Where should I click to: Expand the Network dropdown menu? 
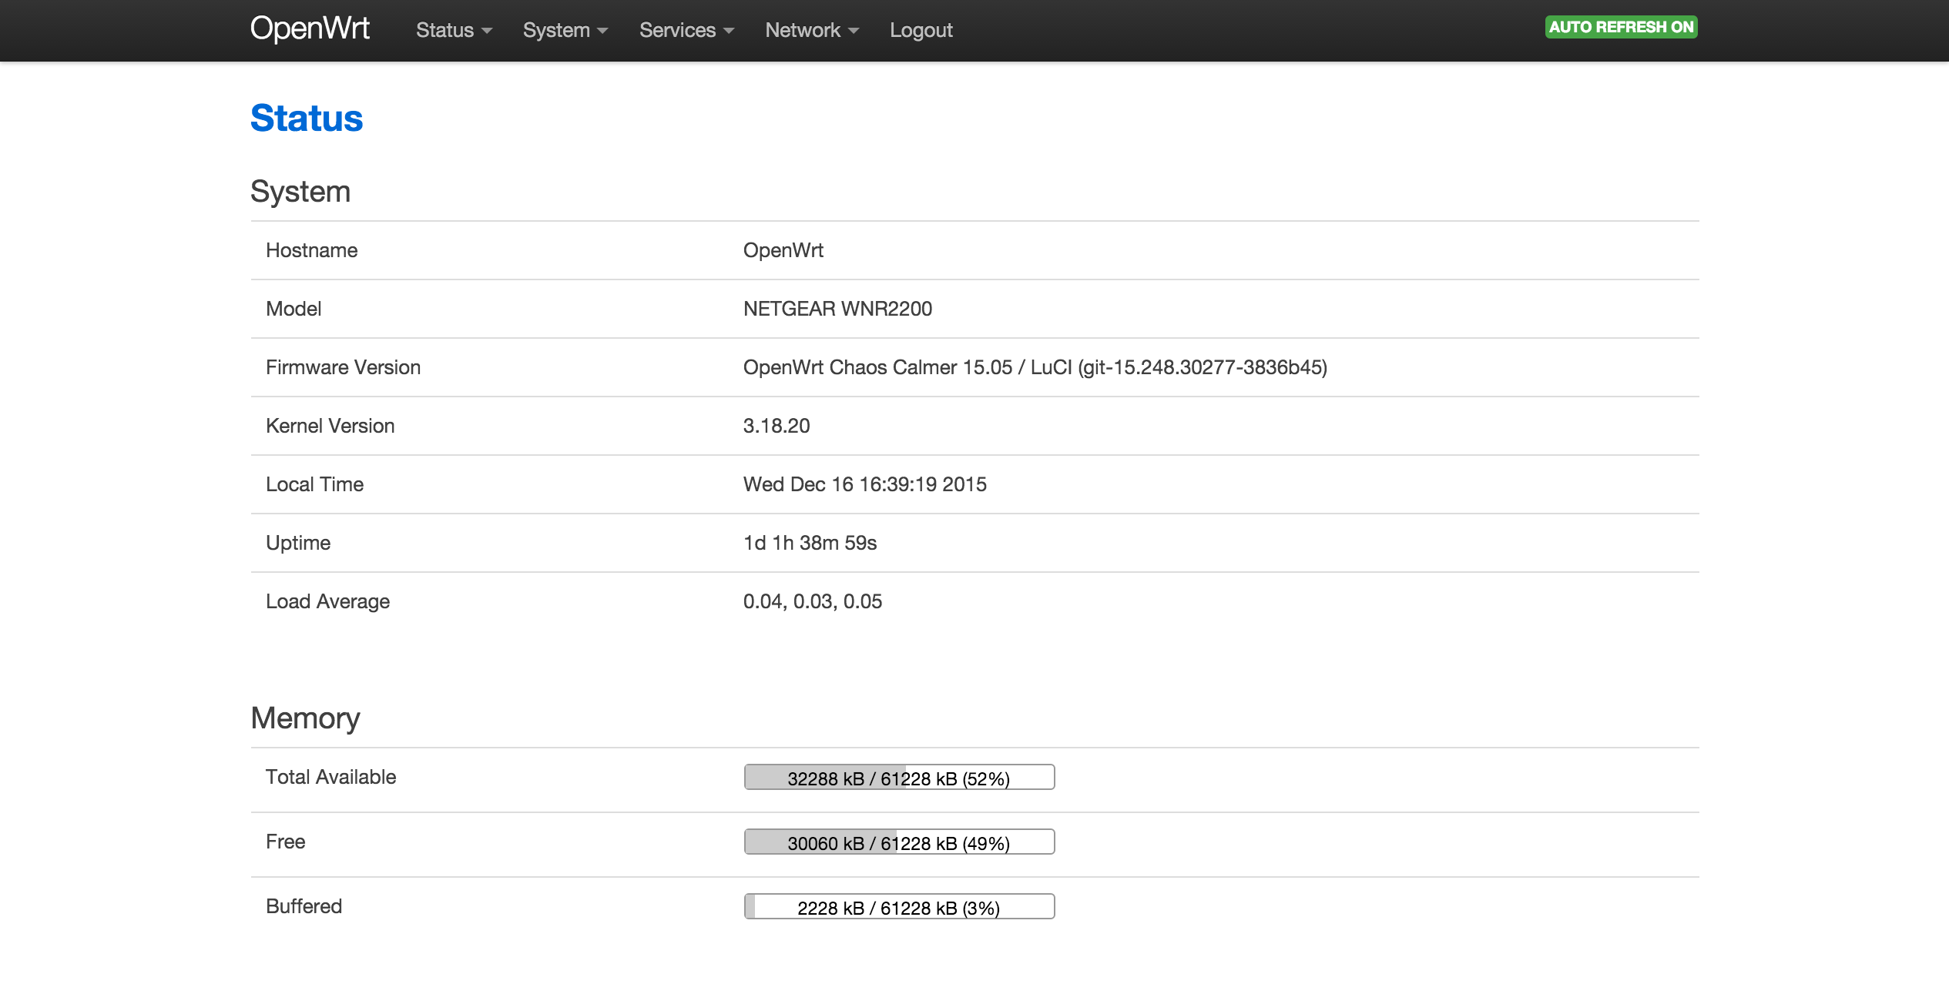click(x=812, y=30)
